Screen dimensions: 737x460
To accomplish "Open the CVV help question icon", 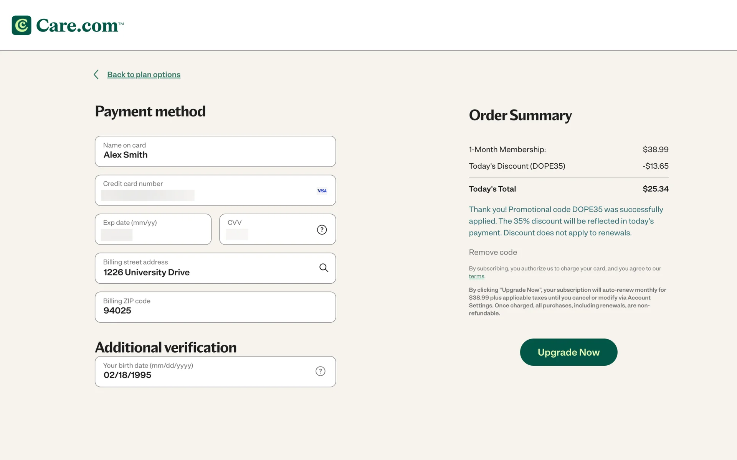I will pyautogui.click(x=322, y=230).
